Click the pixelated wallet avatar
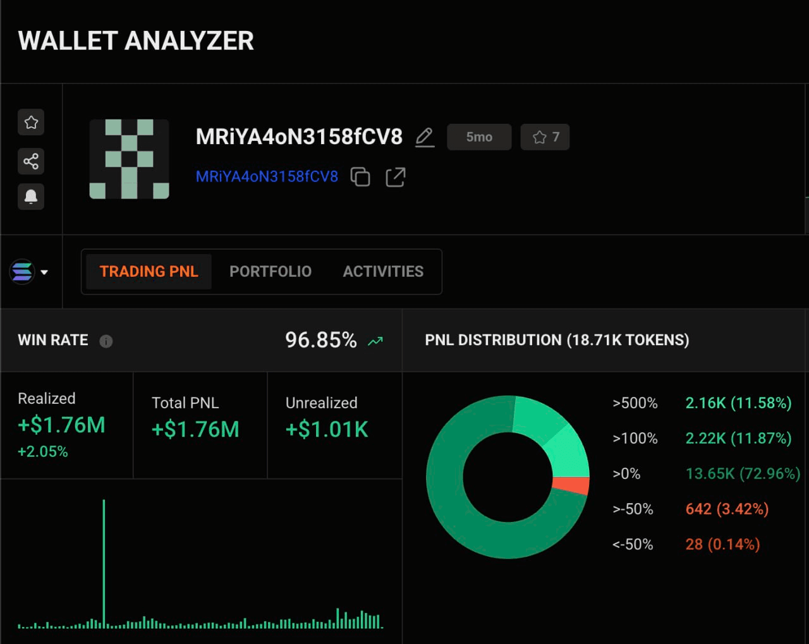Screen dimensions: 809x644 tap(130, 159)
